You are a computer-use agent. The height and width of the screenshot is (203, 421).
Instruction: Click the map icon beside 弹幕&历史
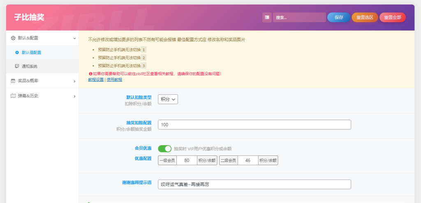13,96
